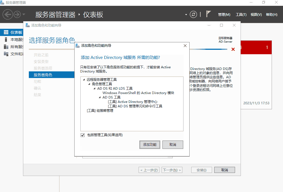Viewport: 283px width, 192px height.
Task: Open the 管理(M) menu
Action: pyautogui.click(x=225, y=14)
